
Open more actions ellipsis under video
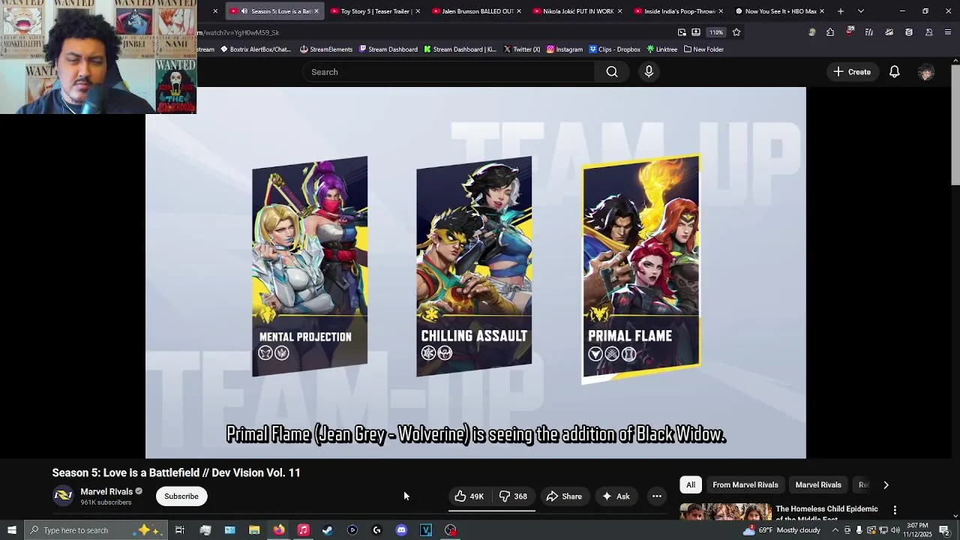click(x=657, y=496)
